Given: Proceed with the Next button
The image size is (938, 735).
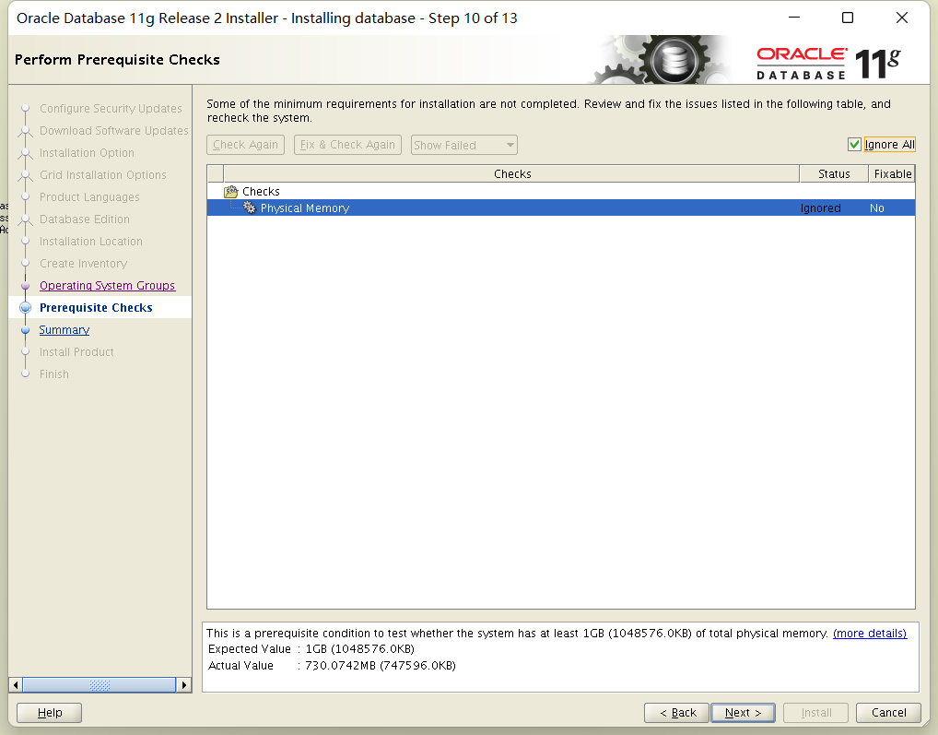Looking at the screenshot, I should coord(743,713).
